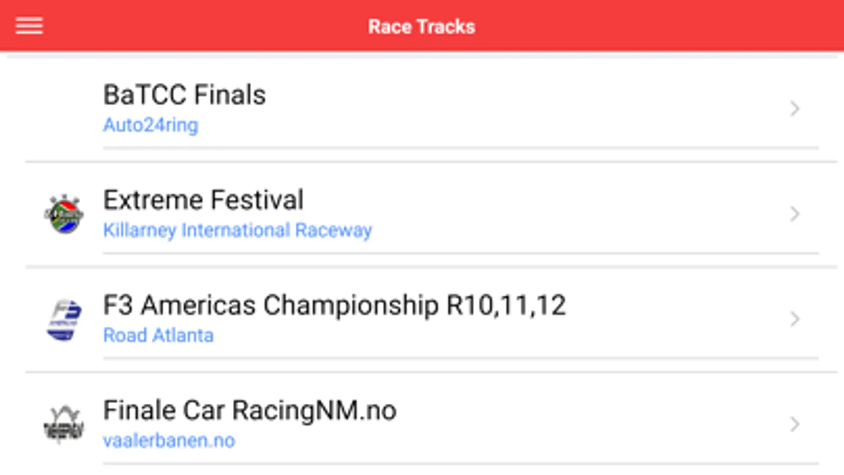Expand BaTCC Finals using its chevron

coord(794,109)
